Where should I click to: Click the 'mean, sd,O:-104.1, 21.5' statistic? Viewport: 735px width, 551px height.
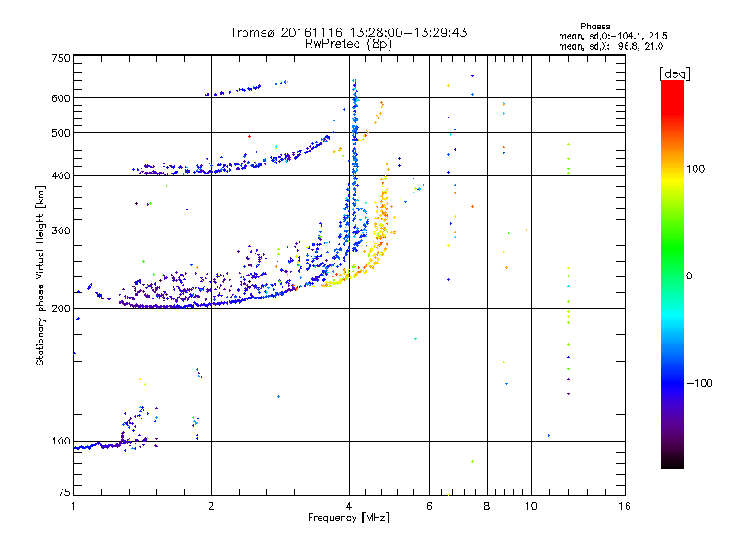(613, 36)
